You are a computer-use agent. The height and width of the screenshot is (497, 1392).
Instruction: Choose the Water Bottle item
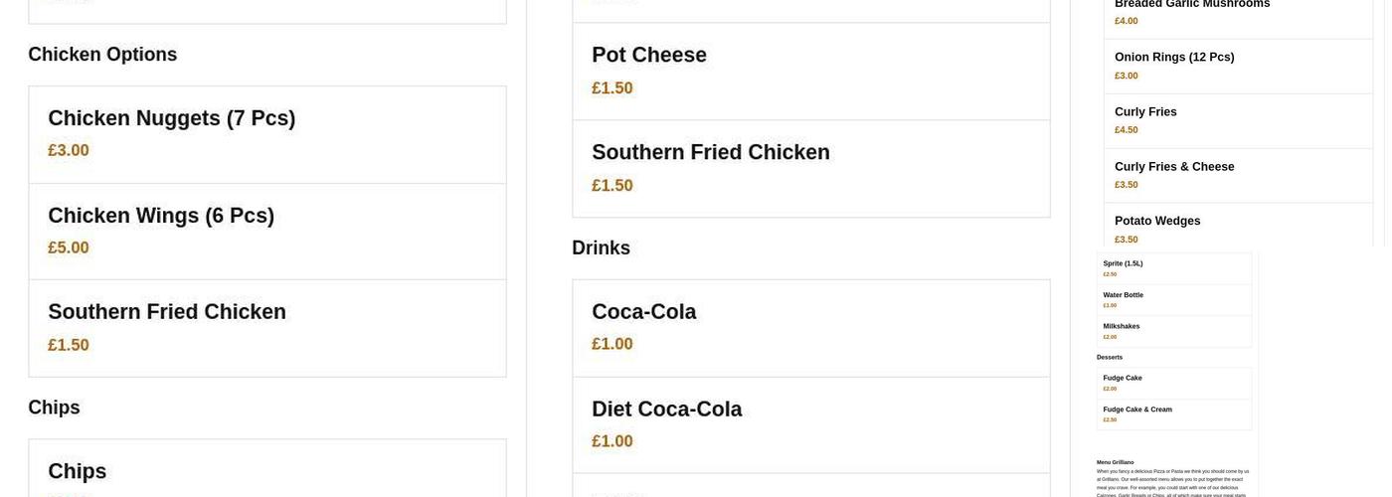[x=1174, y=299]
